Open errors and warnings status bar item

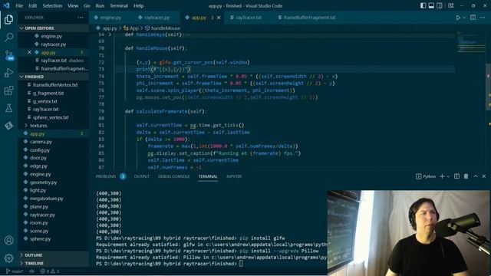point(49,271)
